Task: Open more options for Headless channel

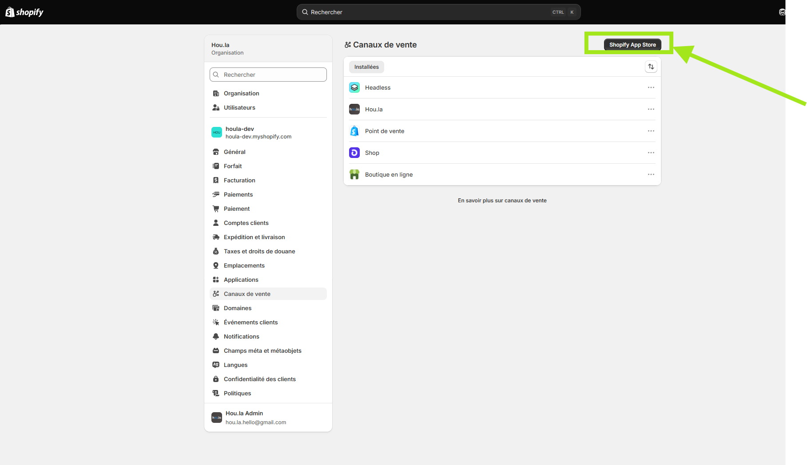Action: [x=651, y=87]
